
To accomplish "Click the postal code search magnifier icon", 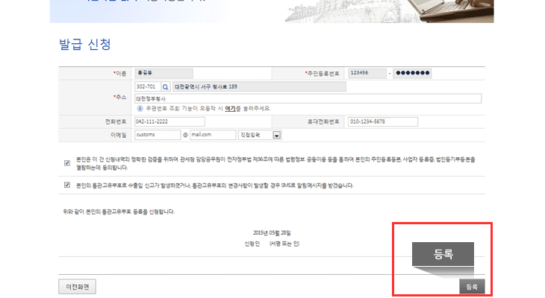I will (166, 86).
